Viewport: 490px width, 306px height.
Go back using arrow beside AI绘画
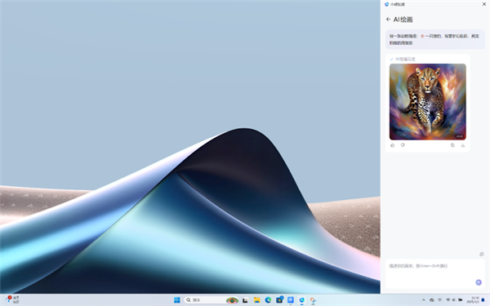click(388, 20)
